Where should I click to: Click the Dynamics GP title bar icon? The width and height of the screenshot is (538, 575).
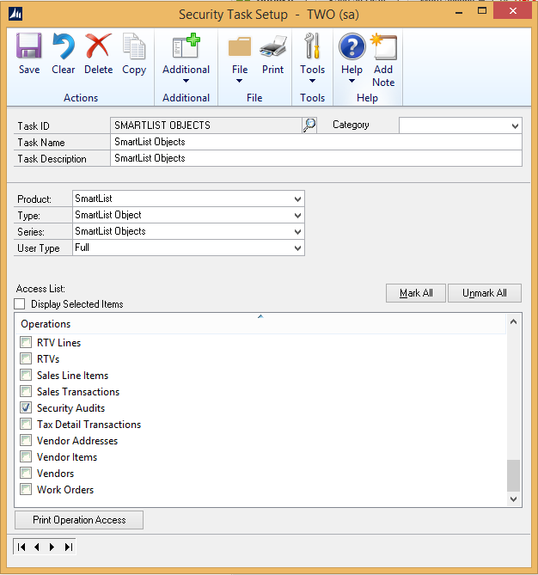[x=15, y=14]
